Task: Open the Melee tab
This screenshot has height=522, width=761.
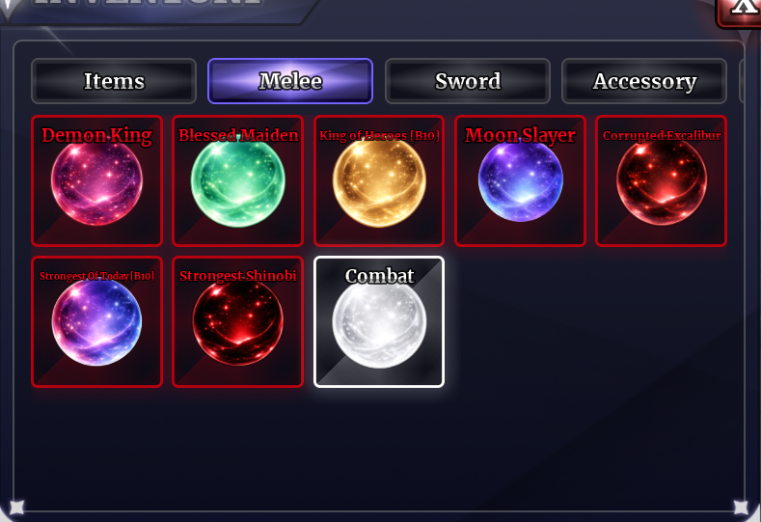Action: point(290,81)
